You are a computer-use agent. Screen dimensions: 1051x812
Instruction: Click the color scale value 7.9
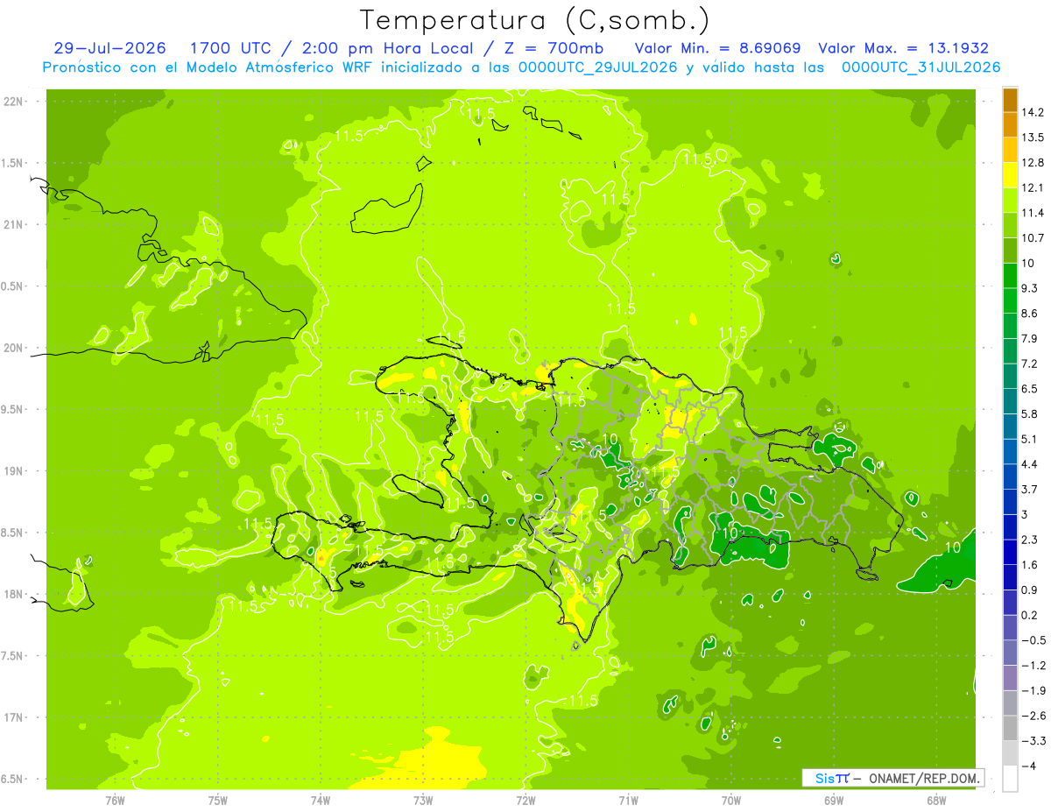coord(1030,338)
